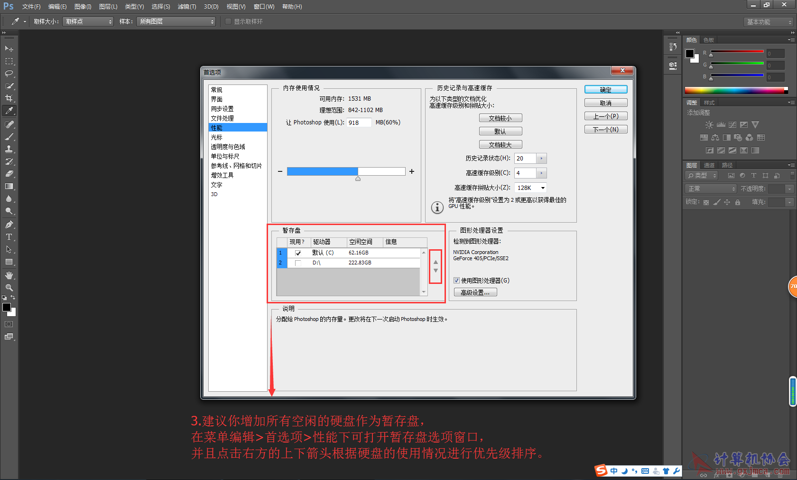This screenshot has width=797, height=480.
Task: Select the Quick Selection tool
Action: coord(9,86)
